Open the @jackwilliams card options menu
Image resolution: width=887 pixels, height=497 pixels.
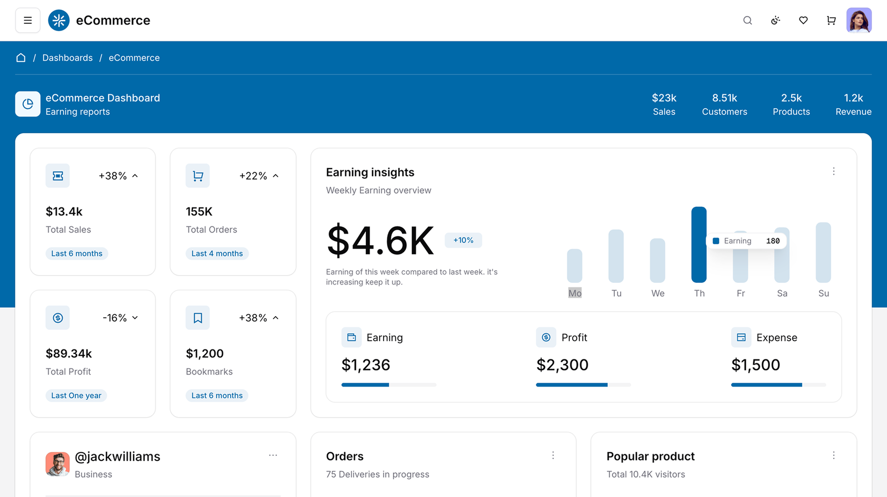point(273,455)
